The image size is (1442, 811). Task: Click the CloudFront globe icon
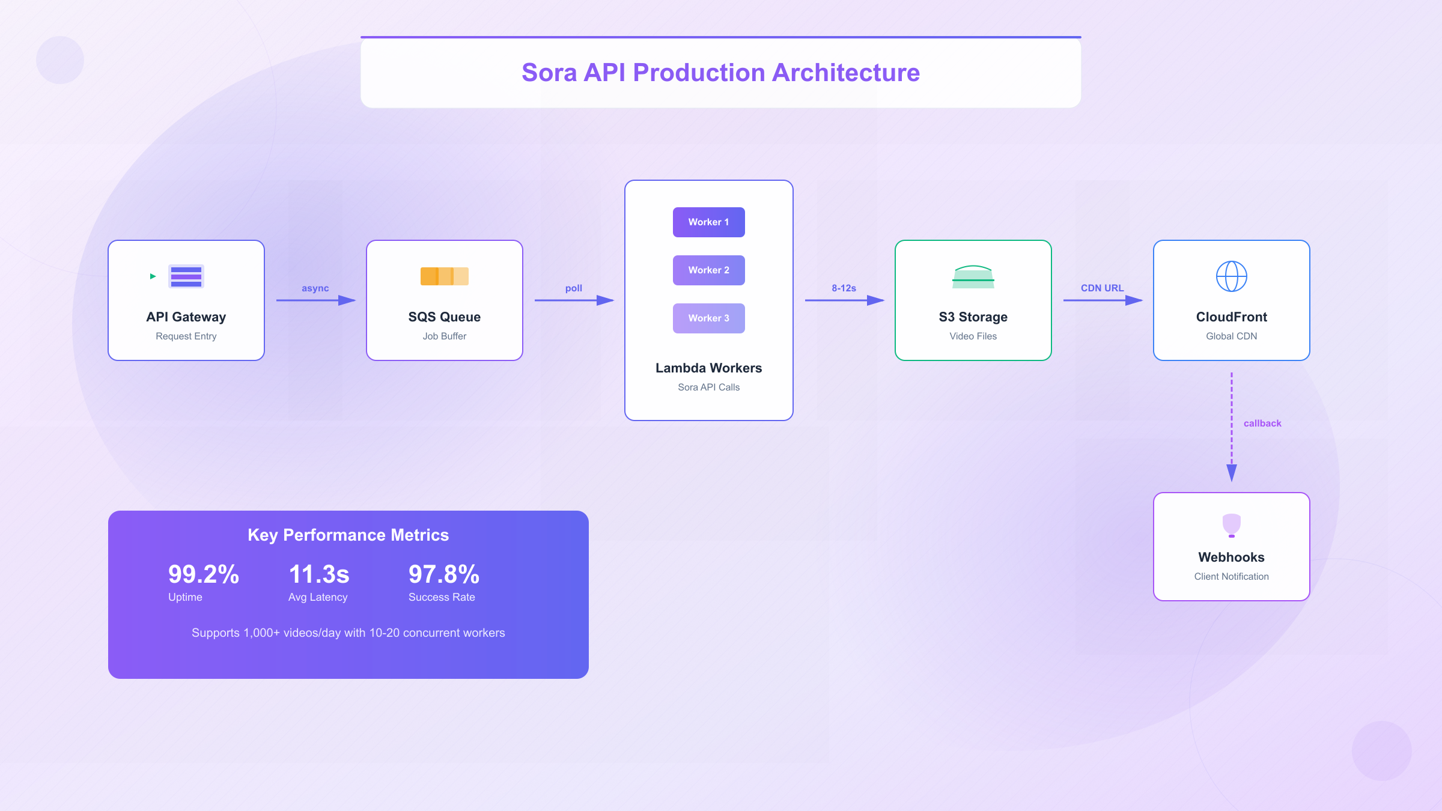pos(1231,276)
